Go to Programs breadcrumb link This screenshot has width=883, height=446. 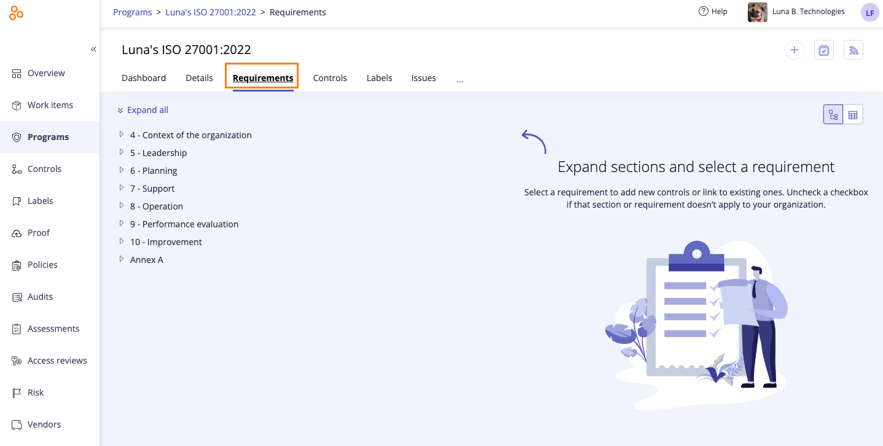pos(132,12)
